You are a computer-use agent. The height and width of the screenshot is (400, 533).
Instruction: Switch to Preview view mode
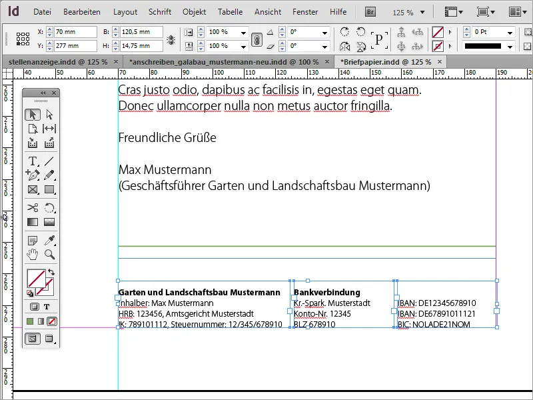click(x=49, y=339)
